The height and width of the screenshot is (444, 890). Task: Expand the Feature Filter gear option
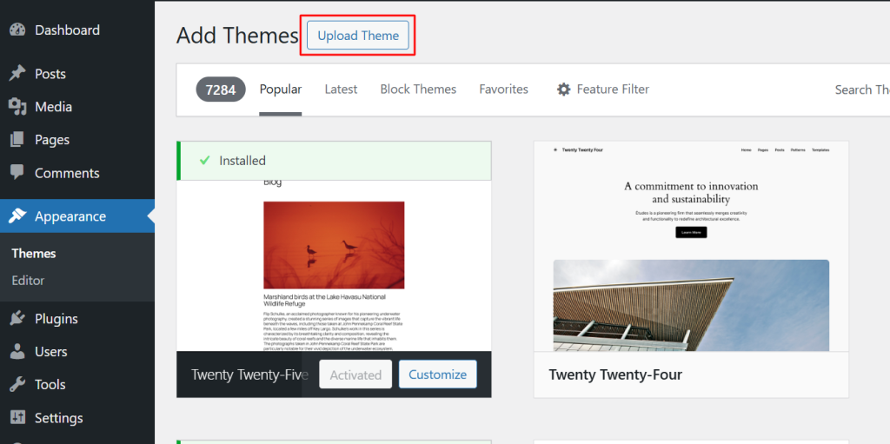[x=603, y=89]
